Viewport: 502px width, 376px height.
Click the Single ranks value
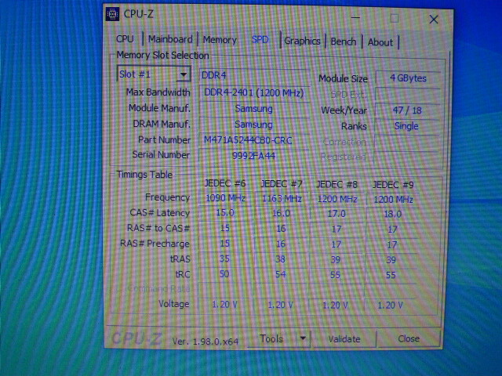(406, 126)
